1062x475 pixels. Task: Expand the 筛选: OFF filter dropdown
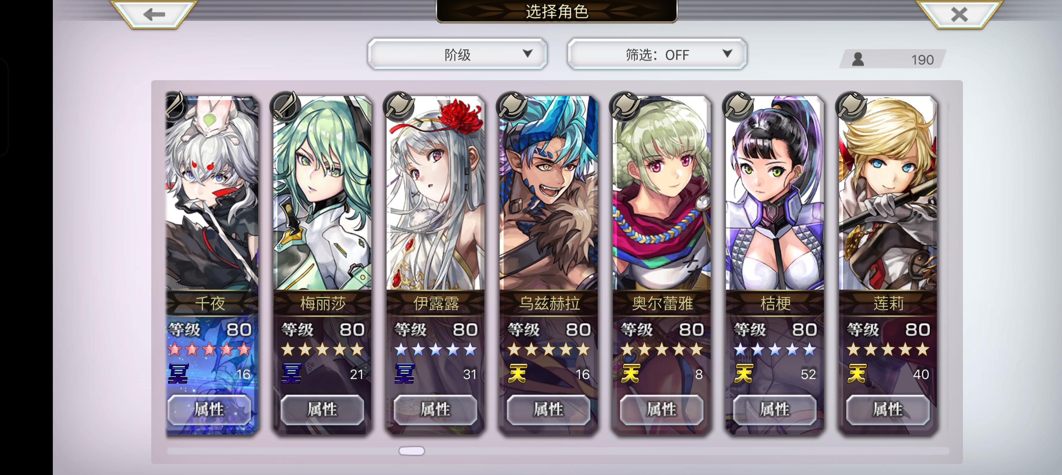coord(657,54)
